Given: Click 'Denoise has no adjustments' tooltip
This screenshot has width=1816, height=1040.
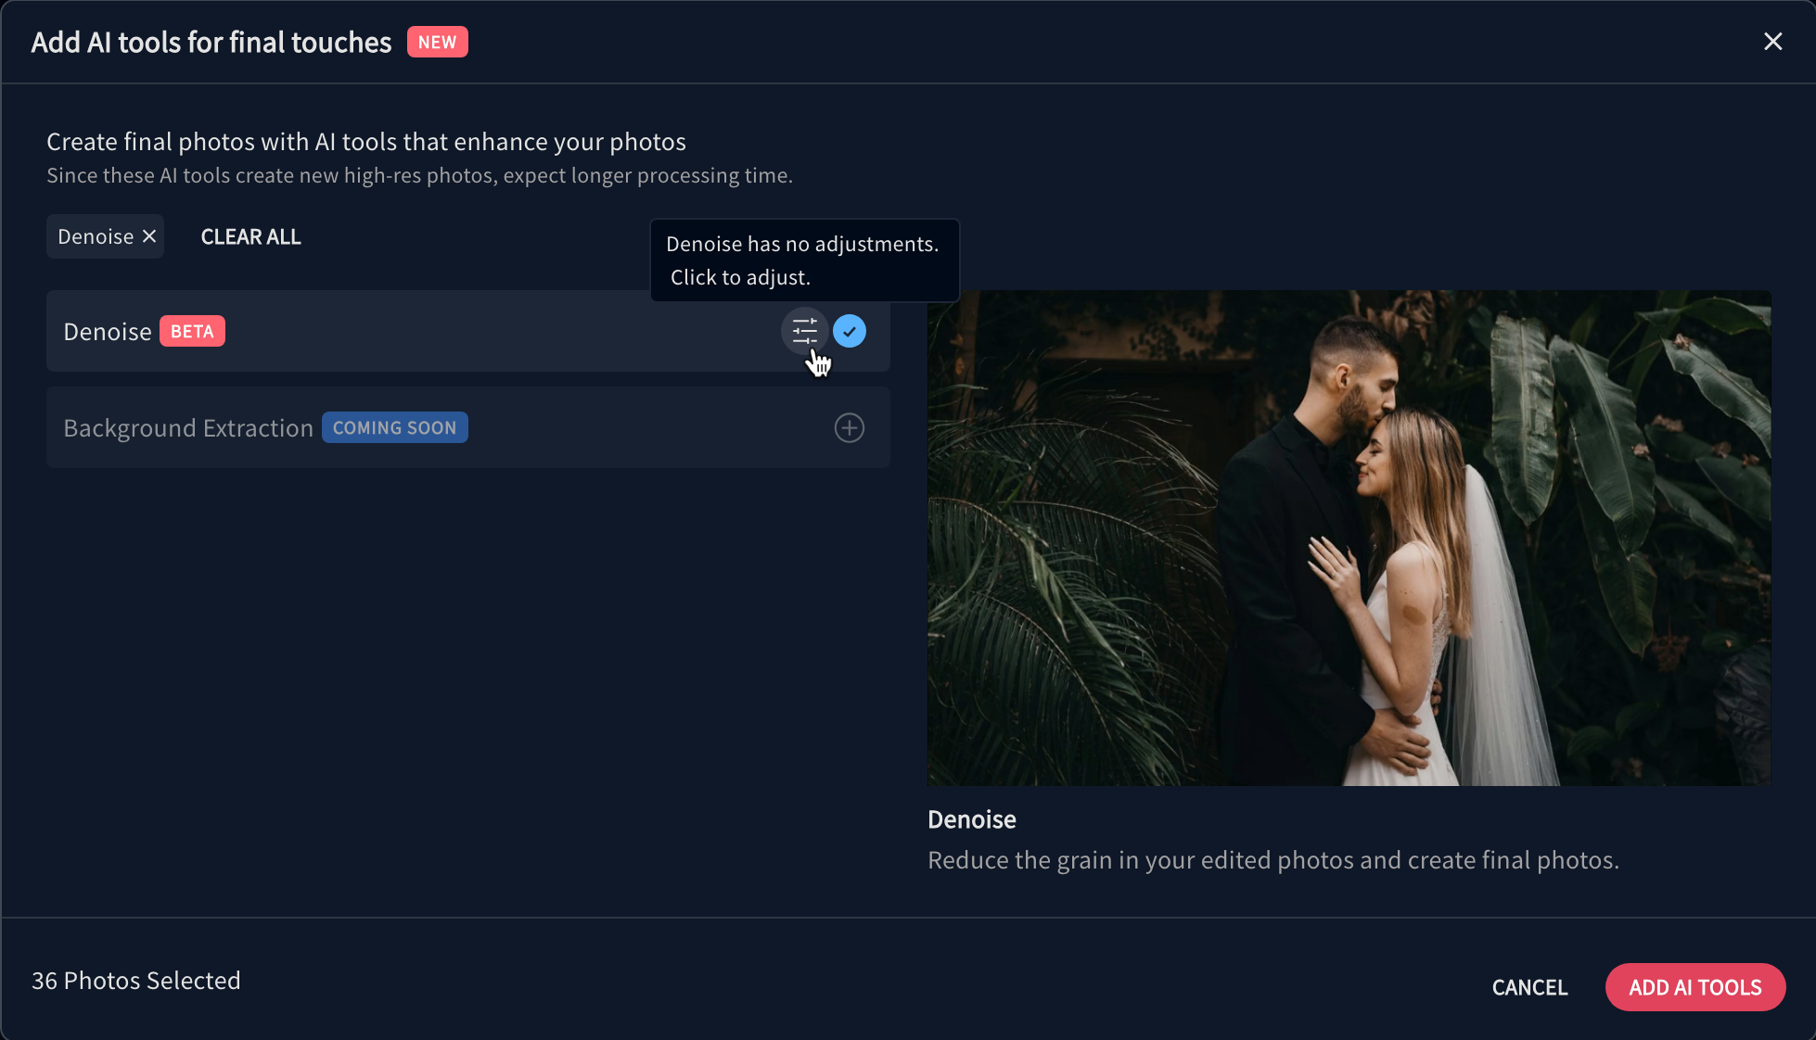Looking at the screenshot, I should pyautogui.click(x=804, y=260).
